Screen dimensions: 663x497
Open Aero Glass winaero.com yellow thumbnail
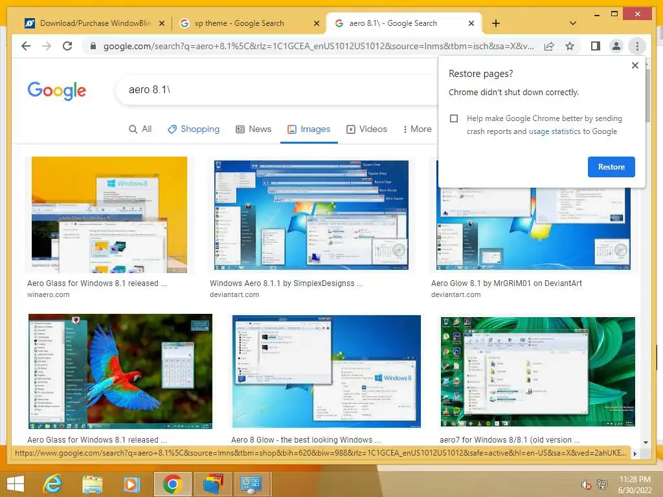[x=109, y=215]
